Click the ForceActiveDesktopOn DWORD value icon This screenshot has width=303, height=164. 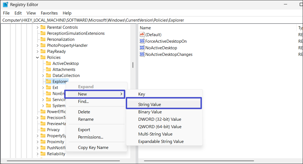pos(142,41)
